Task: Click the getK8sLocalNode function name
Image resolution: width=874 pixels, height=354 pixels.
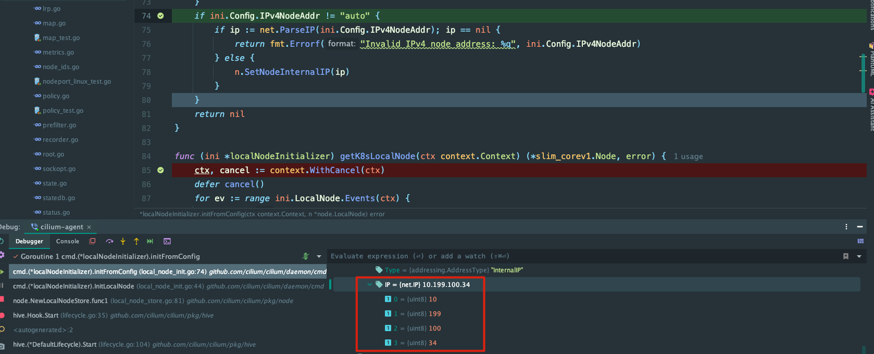Action: coord(378,156)
